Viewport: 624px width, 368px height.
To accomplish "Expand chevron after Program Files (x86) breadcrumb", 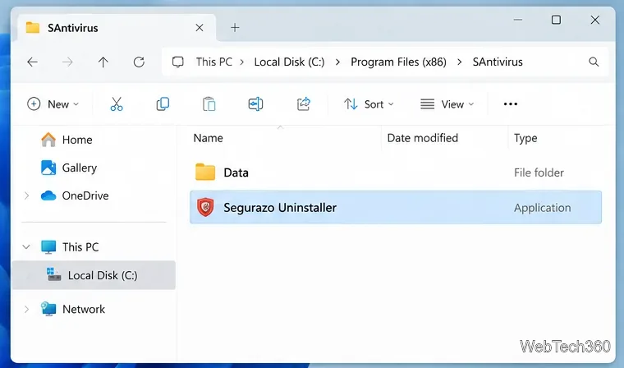I will click(459, 62).
